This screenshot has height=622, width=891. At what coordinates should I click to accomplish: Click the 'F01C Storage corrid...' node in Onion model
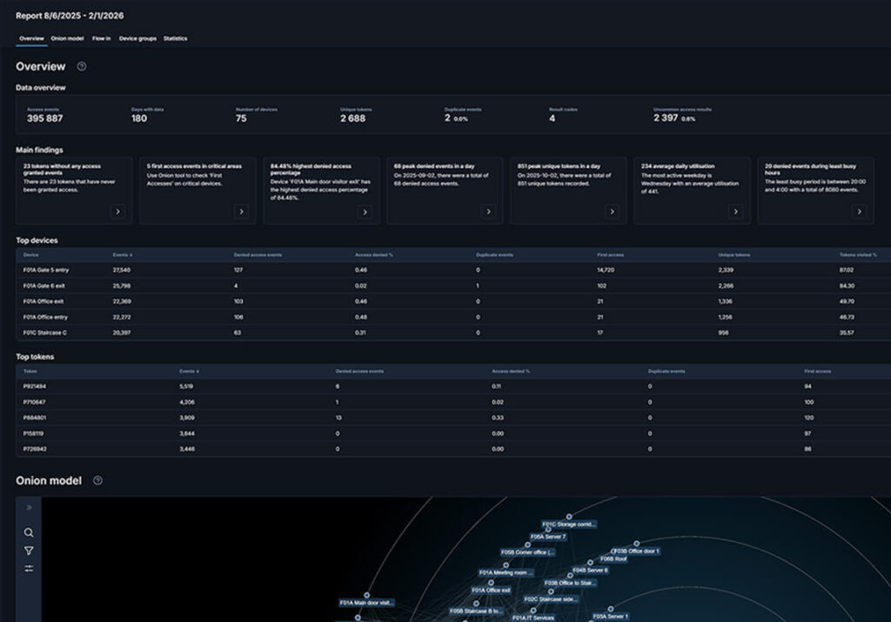(569, 525)
